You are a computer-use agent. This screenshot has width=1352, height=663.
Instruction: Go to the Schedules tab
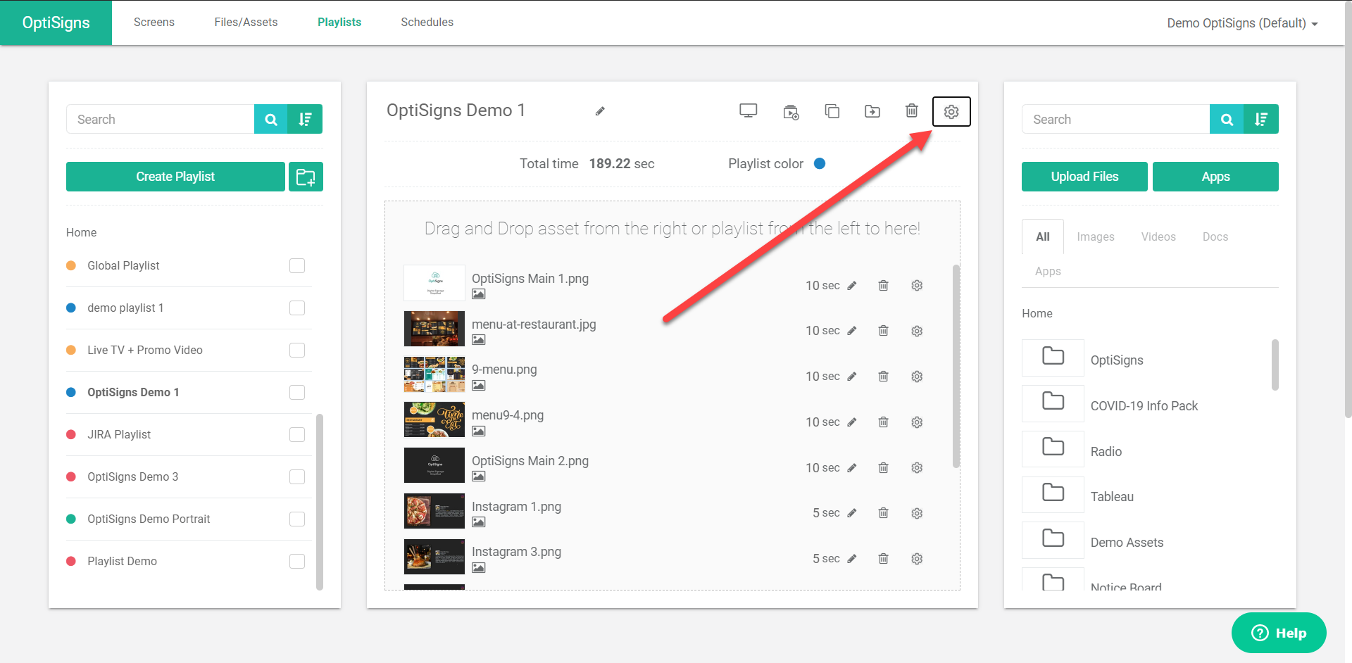[x=427, y=23]
